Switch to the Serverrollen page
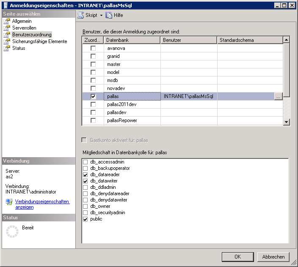Screen dimensions: 298x267 coord(24,28)
